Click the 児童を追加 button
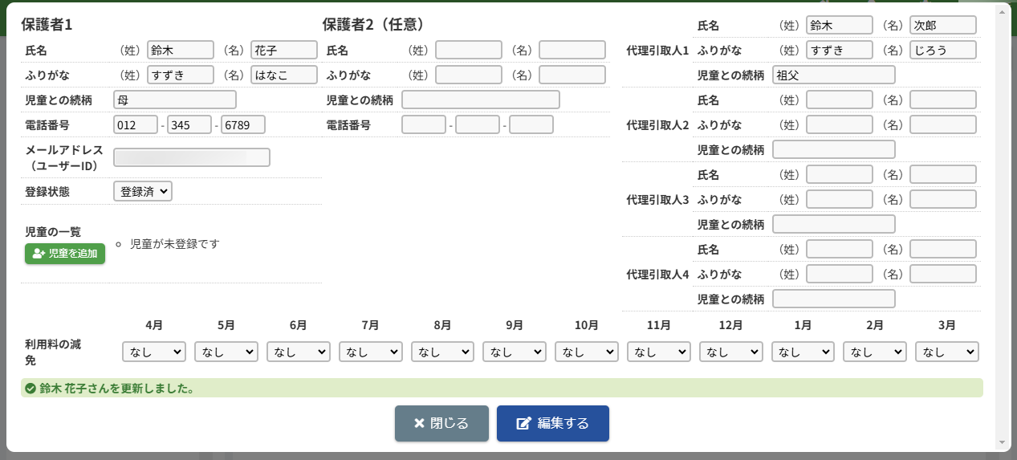The height and width of the screenshot is (460, 1017). click(65, 254)
